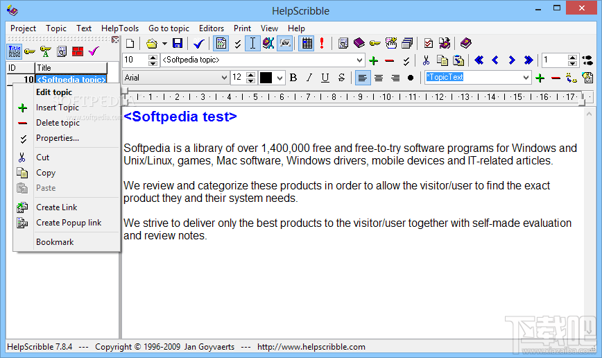
Task: Click the blue spell check checkmark icon
Action: click(199, 44)
